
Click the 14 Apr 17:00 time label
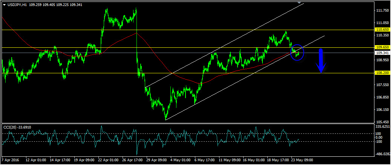(x=60, y=160)
